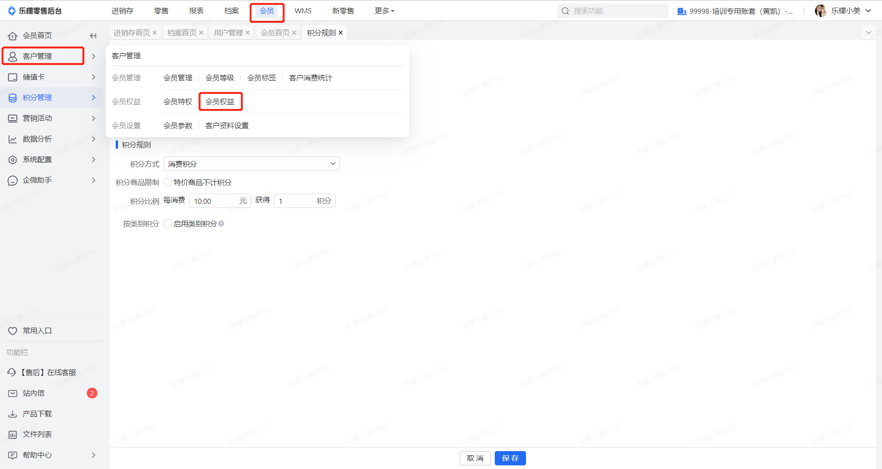882x469 pixels.
Task: Close the 用户管理 tab
Action: click(x=247, y=33)
